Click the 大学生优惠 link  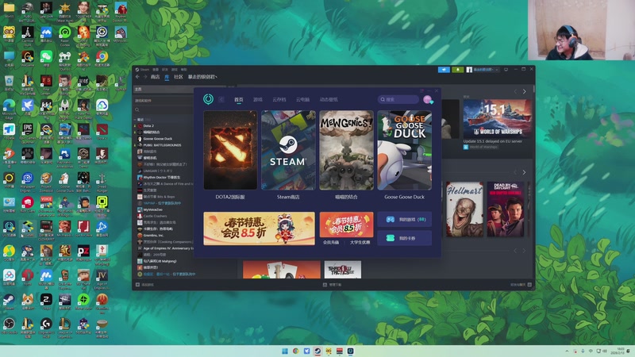click(360, 243)
